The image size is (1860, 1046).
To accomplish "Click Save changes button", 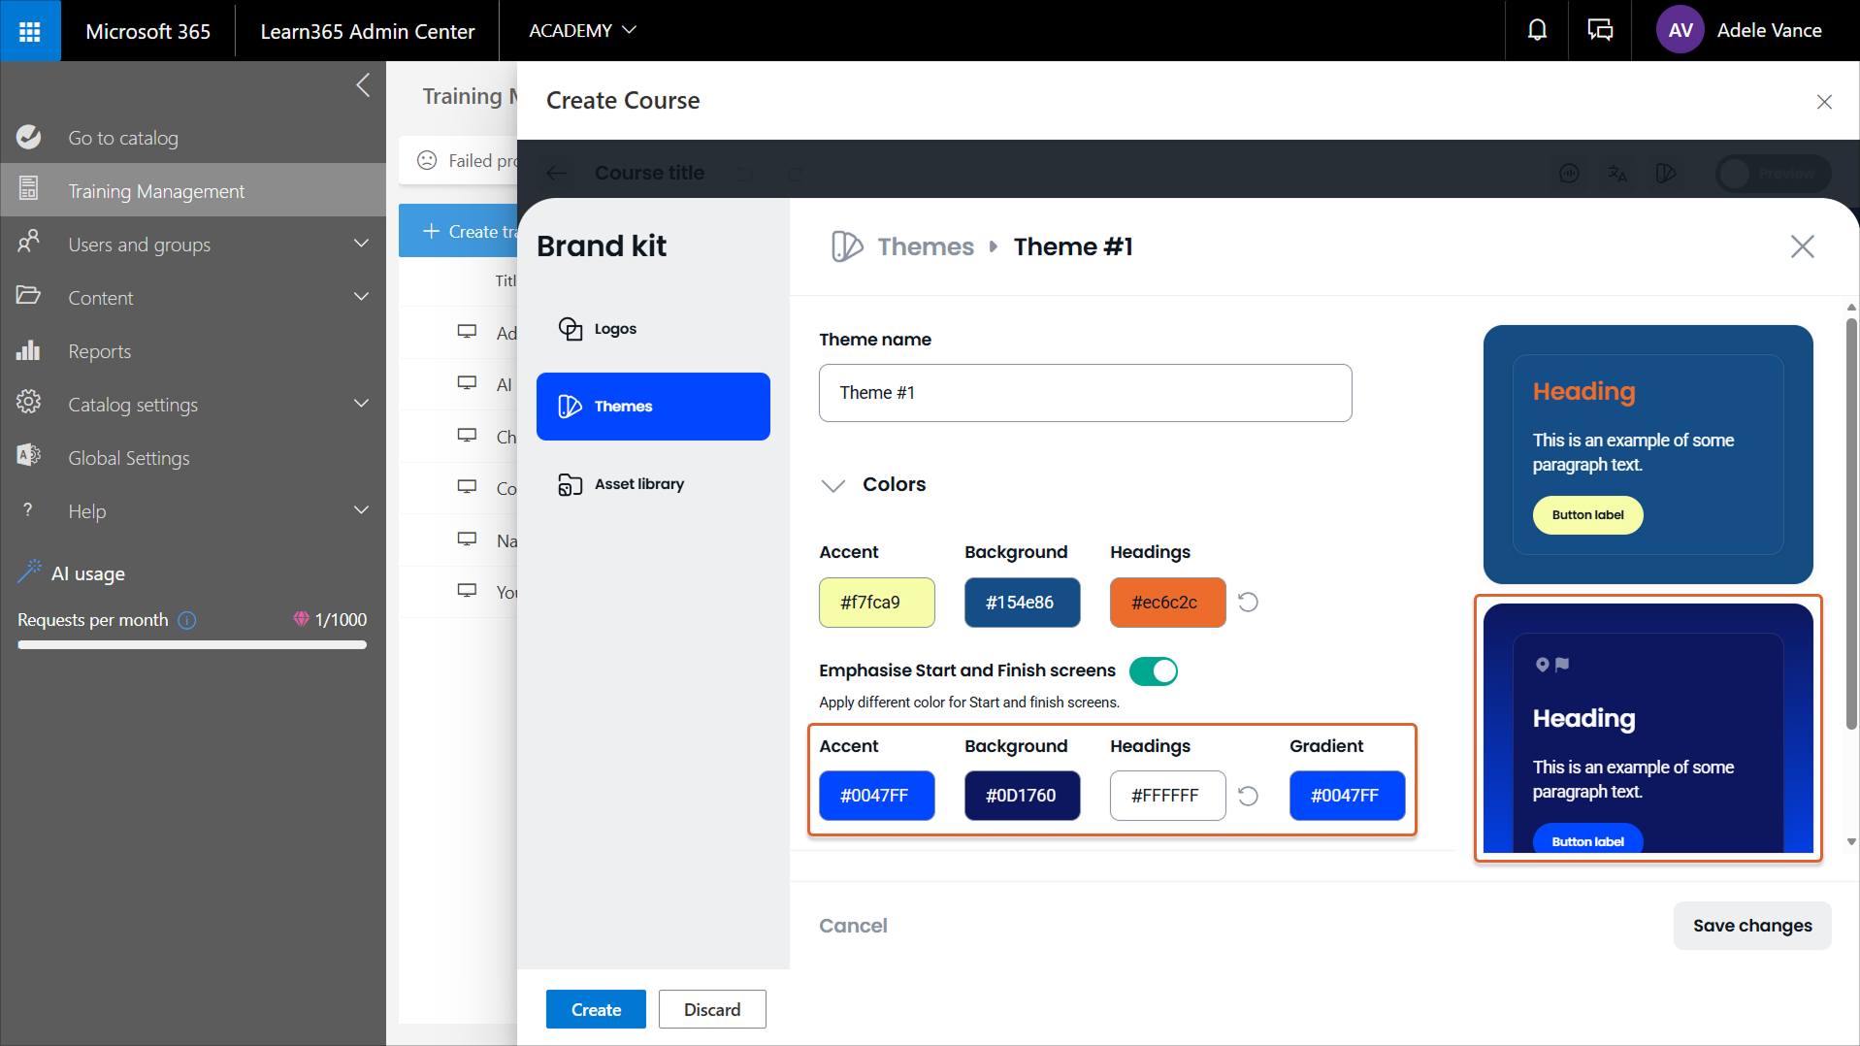I will click(x=1751, y=926).
